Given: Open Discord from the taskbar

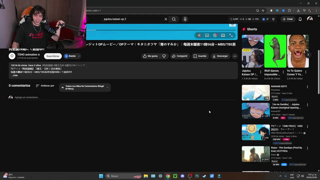Looking at the screenshot, I should coord(182,176).
